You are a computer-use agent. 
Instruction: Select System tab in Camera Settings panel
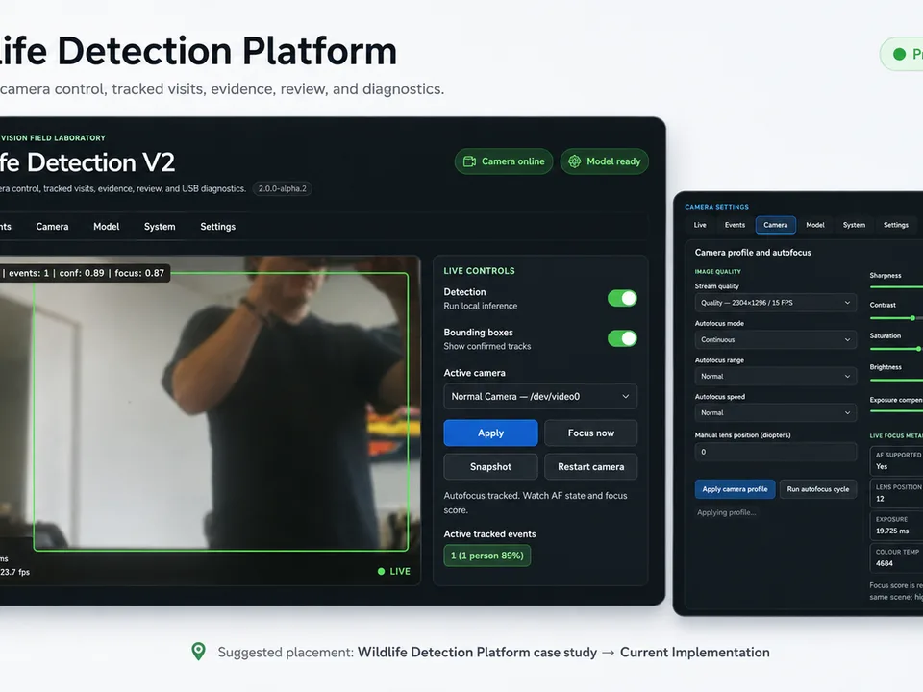pos(854,225)
